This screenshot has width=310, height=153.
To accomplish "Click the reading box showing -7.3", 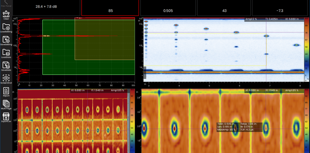I will coord(280,8).
